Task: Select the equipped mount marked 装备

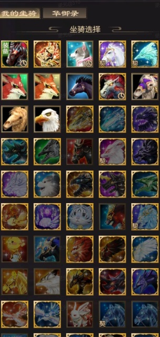Action: [15, 54]
